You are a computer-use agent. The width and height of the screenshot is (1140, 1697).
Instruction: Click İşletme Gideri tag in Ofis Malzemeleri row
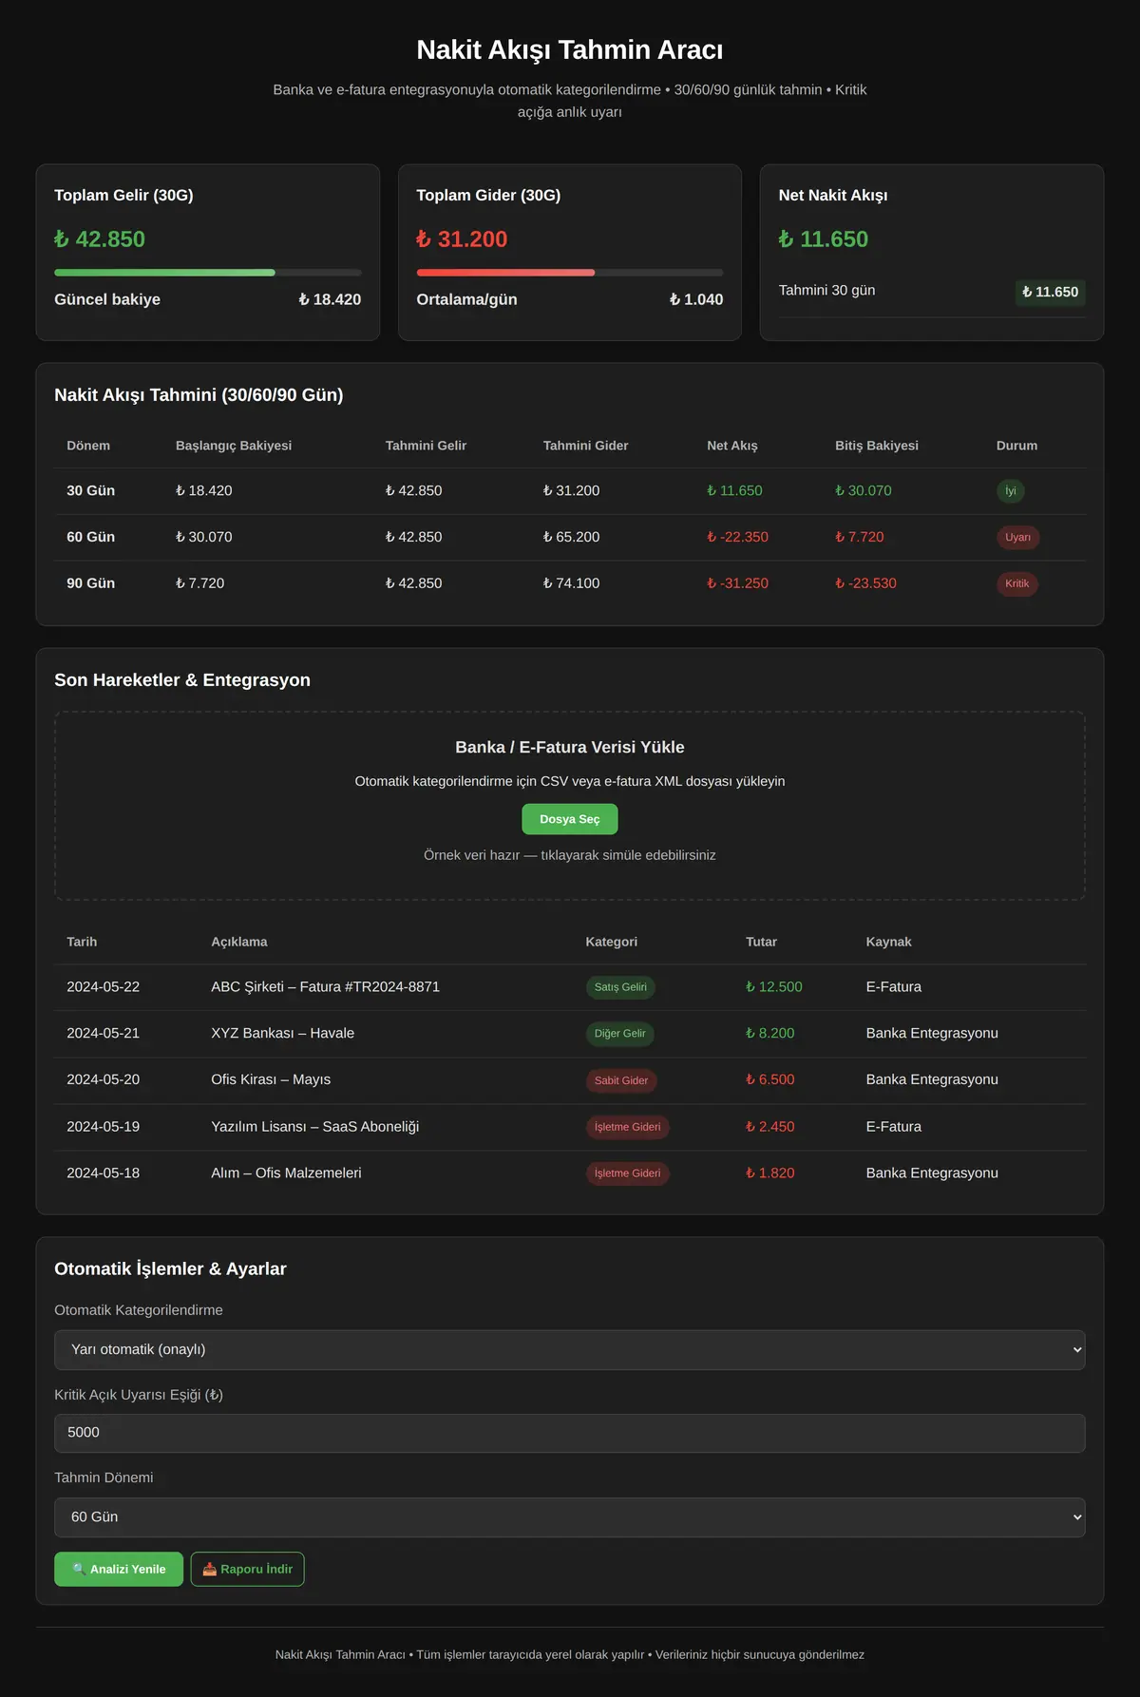pyautogui.click(x=627, y=1173)
